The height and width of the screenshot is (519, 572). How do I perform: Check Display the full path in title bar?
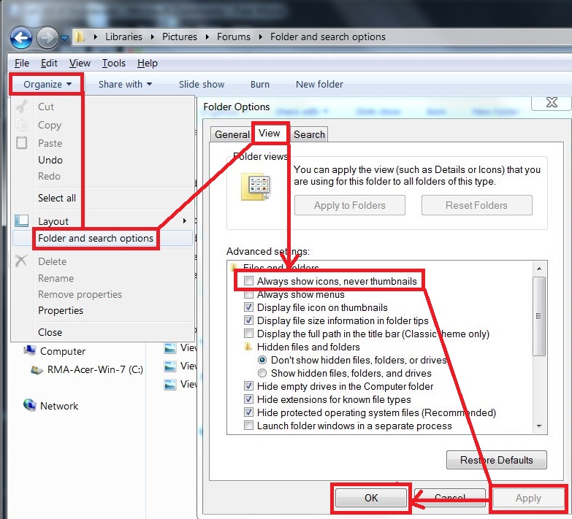click(249, 334)
